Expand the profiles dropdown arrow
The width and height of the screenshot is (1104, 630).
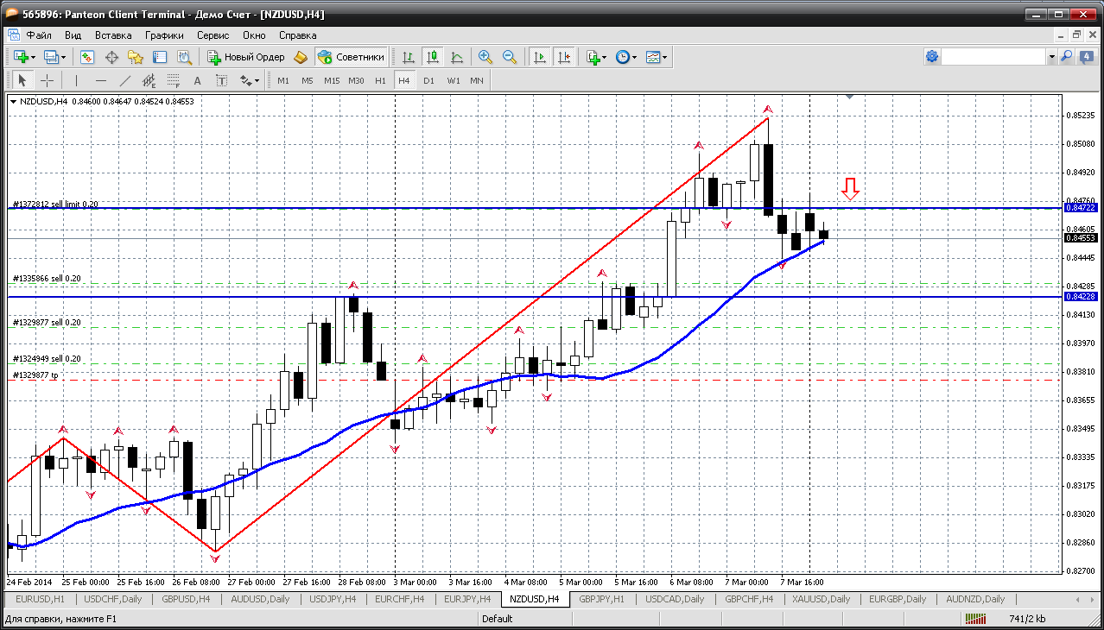63,57
